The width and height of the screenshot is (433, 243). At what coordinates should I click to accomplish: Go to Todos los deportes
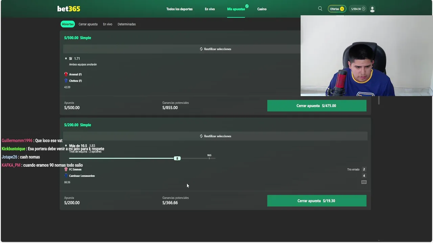179,9
